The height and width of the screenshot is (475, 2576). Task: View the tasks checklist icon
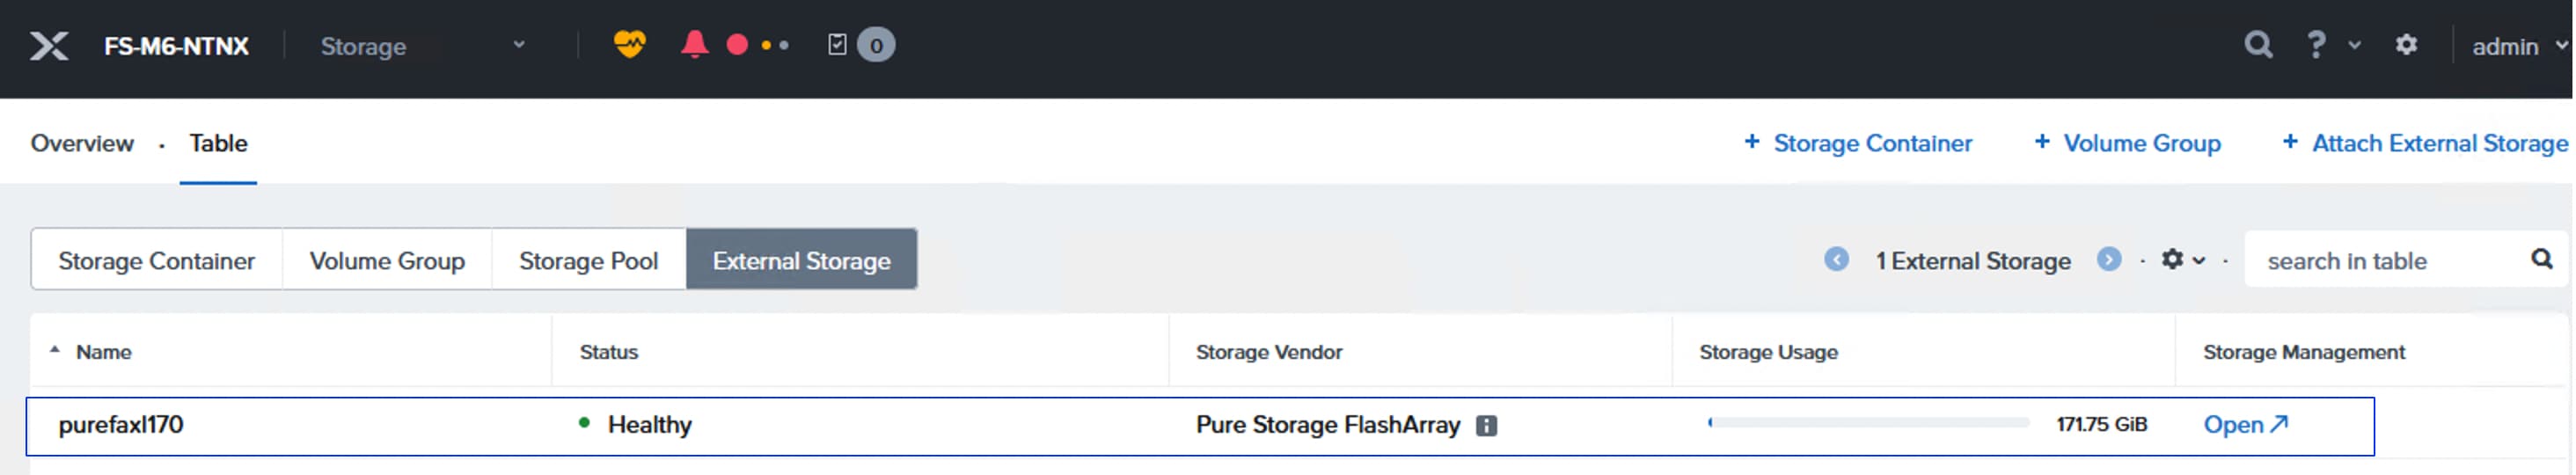(838, 45)
